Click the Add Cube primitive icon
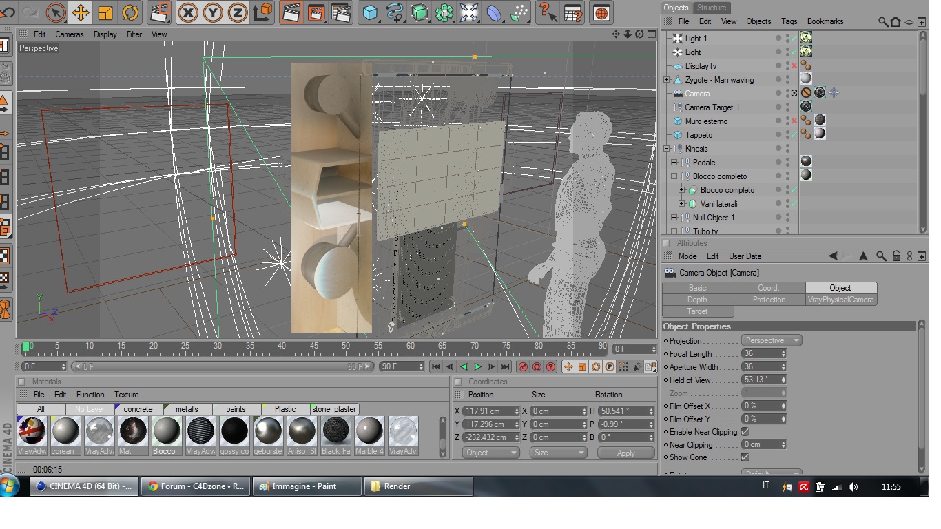Screen dimensions: 941x529 coord(371,12)
